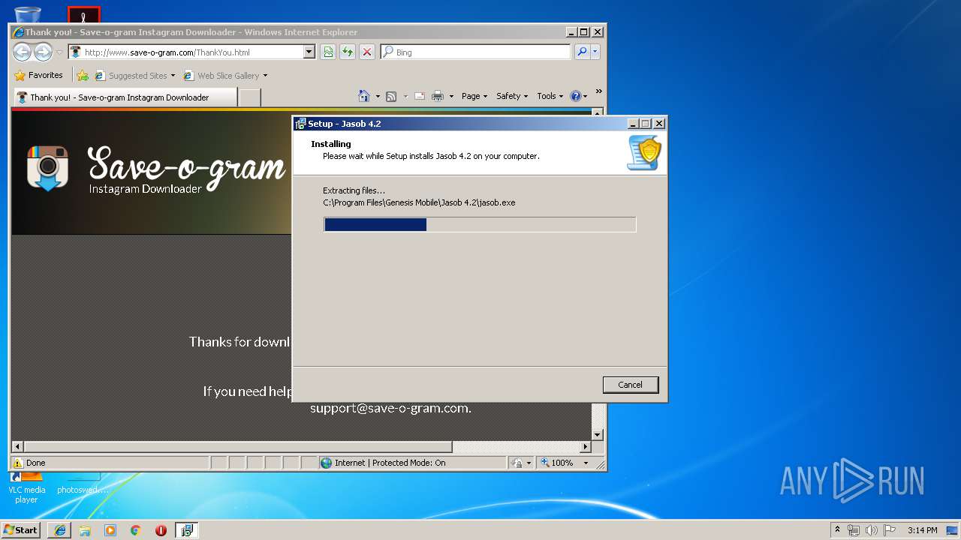Select the Thank you! Save-o-gram tab
961x540 pixels.
(x=125, y=97)
